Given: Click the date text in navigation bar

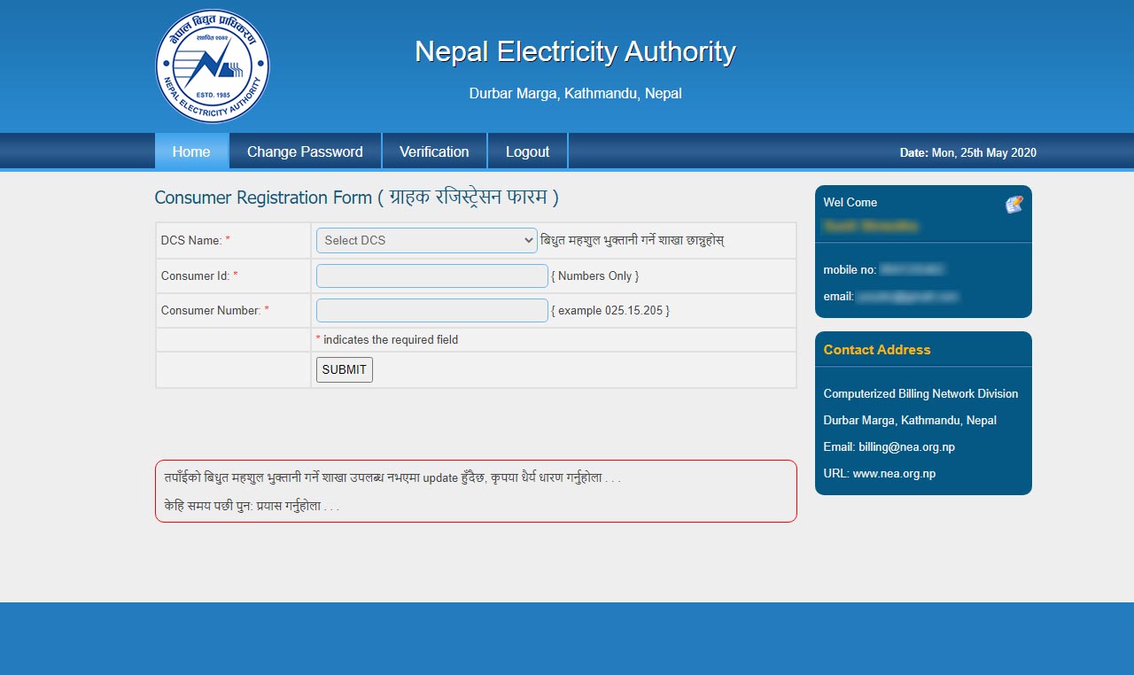Looking at the screenshot, I should 968,152.
